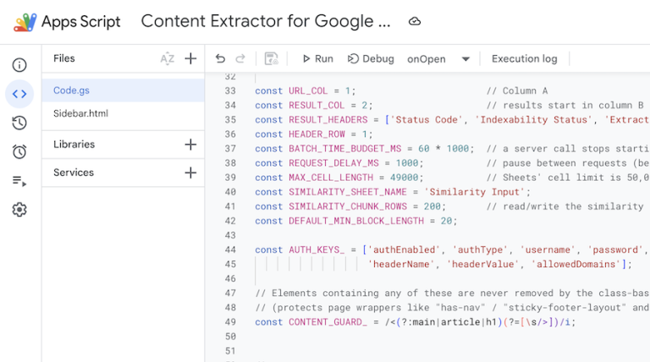Click the Apps Script product name
The image size is (650, 362).
pos(81,21)
